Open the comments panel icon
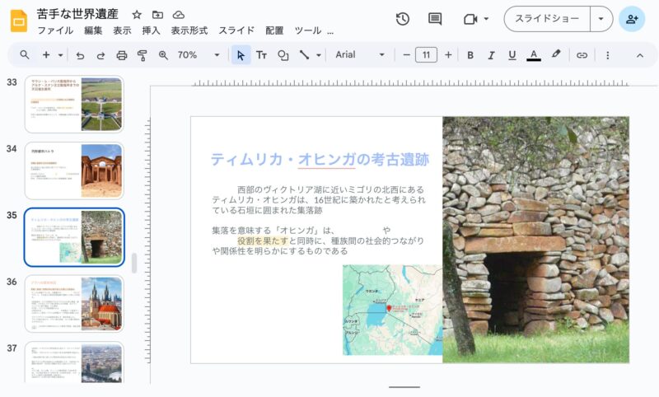This screenshot has height=397, width=659. [435, 19]
